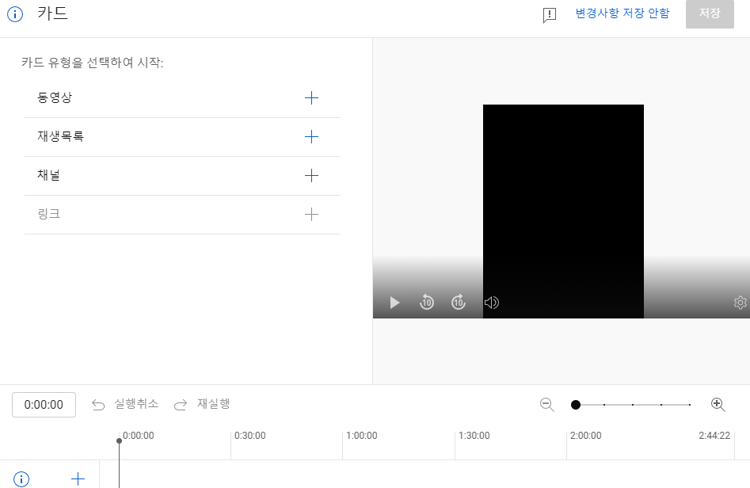Click 재실행 redo button
750x488 pixels.
click(201, 404)
